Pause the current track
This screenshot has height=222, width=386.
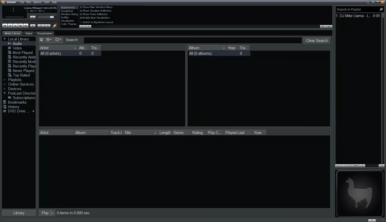pyautogui.click(x=15, y=26)
